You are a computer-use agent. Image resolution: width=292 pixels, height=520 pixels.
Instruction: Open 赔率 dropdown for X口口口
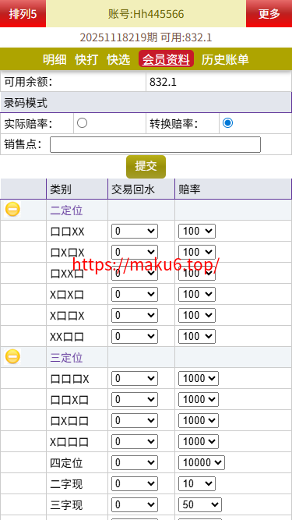(199, 442)
